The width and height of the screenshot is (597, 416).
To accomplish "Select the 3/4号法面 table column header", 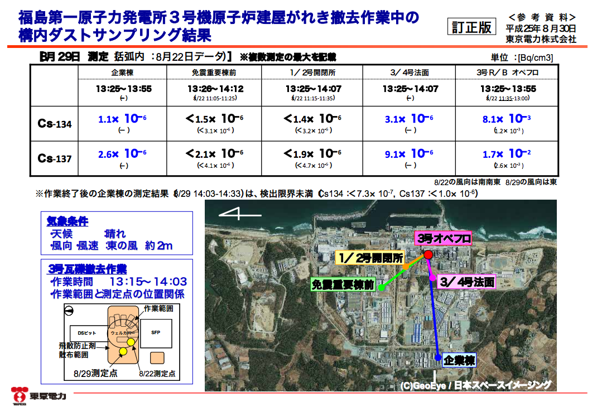I will (410, 72).
